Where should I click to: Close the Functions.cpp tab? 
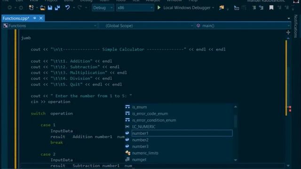[41, 18]
